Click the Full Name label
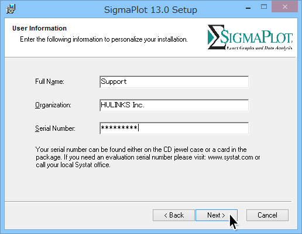The width and height of the screenshot is (302, 234). click(50, 82)
